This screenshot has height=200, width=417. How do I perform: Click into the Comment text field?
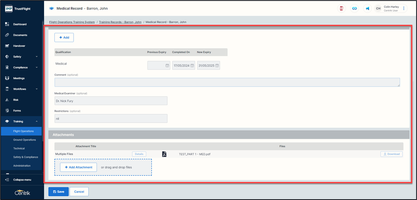[x=227, y=82]
